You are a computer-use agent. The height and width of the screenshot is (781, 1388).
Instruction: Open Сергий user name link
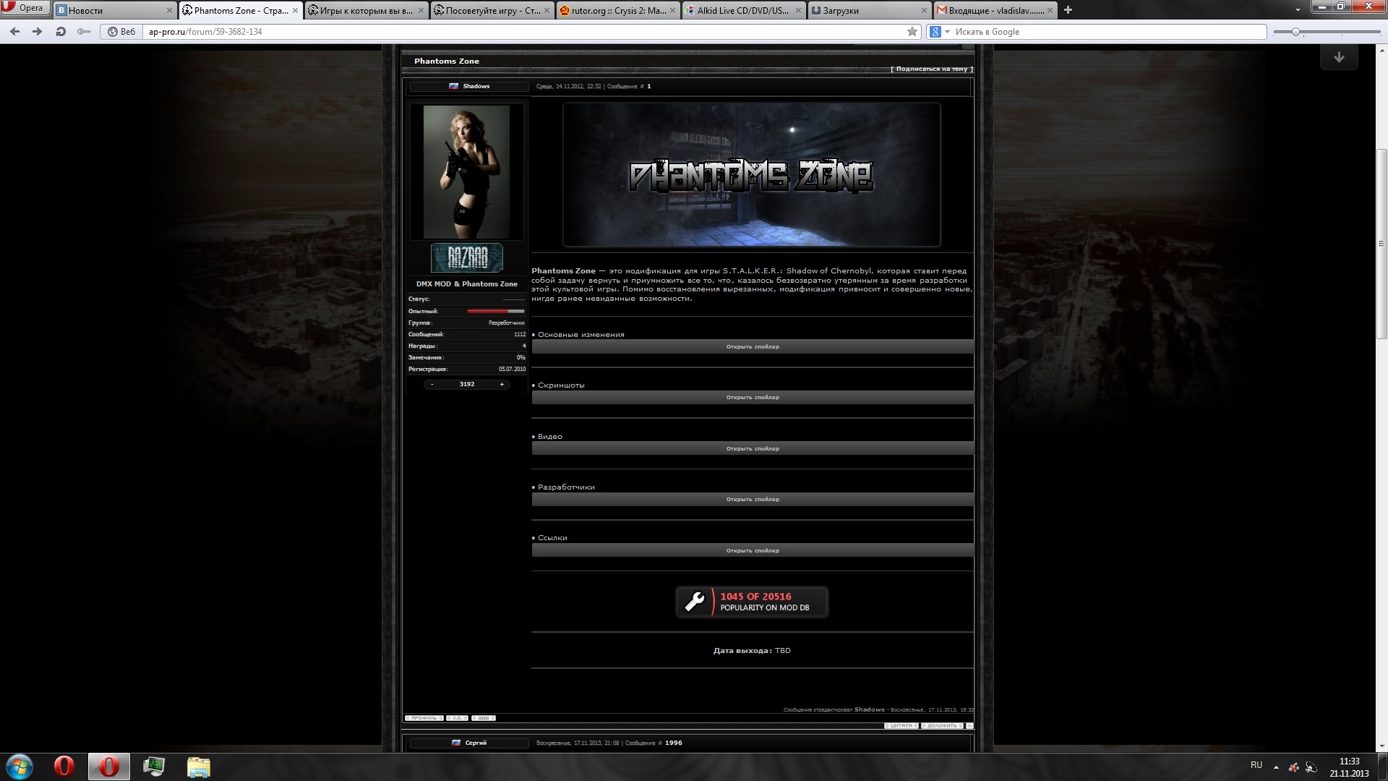[476, 743]
